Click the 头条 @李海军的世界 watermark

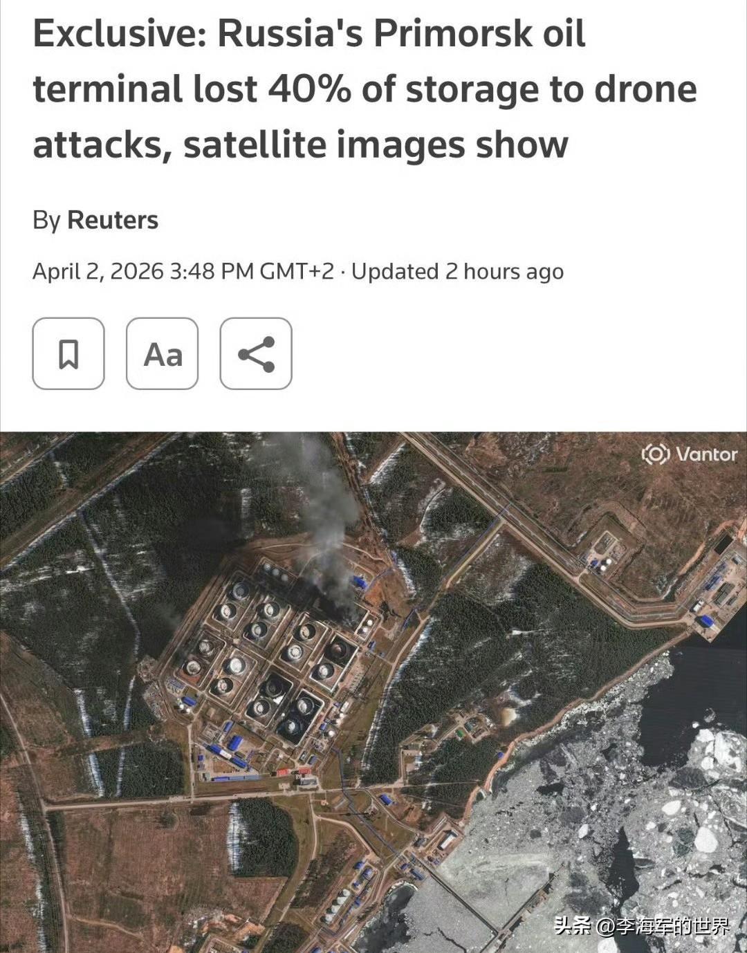(642, 925)
